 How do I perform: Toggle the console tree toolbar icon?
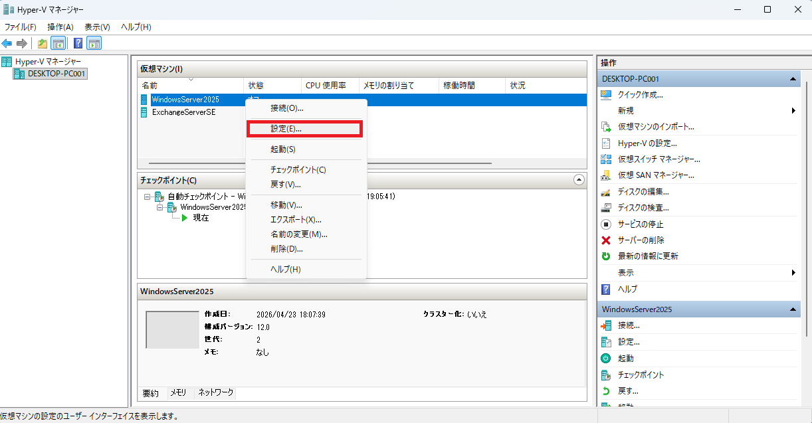tap(58, 43)
